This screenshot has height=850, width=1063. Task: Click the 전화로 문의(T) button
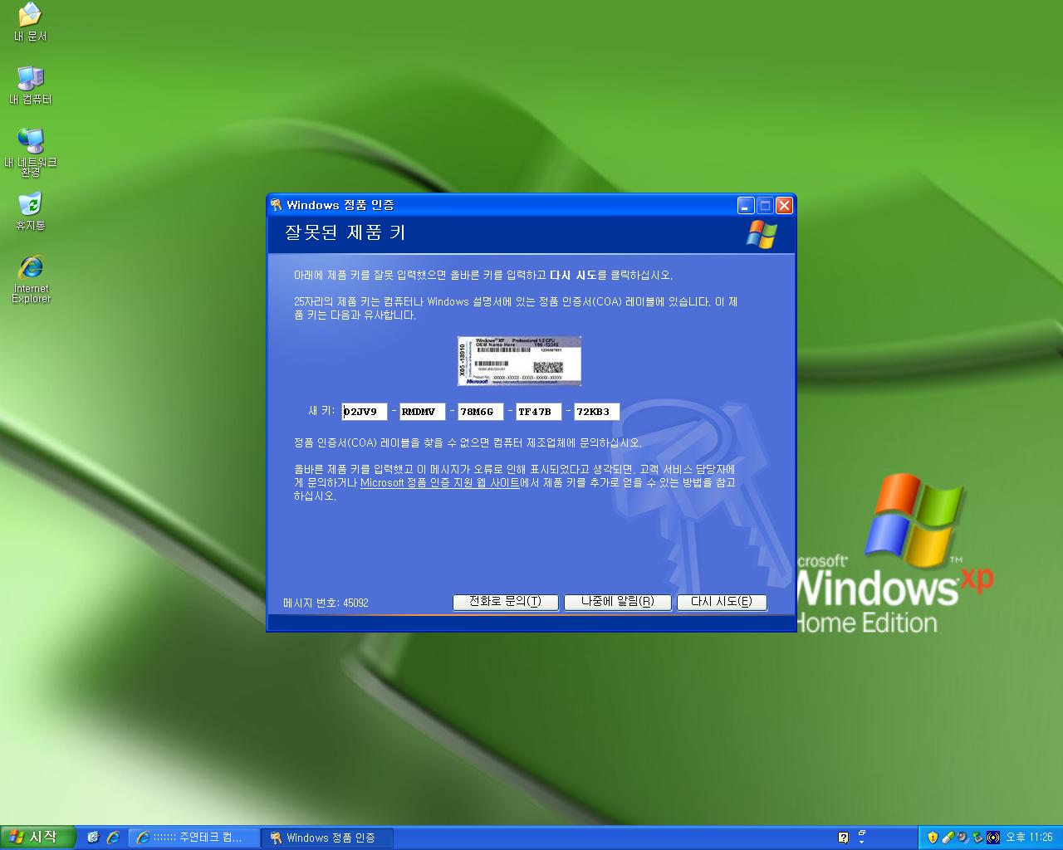(505, 602)
